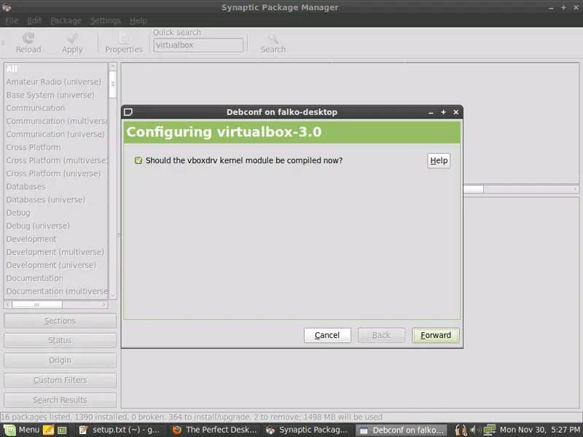Select Communication (multiverse) section
Image resolution: width=583 pixels, height=437 pixels.
[56, 121]
